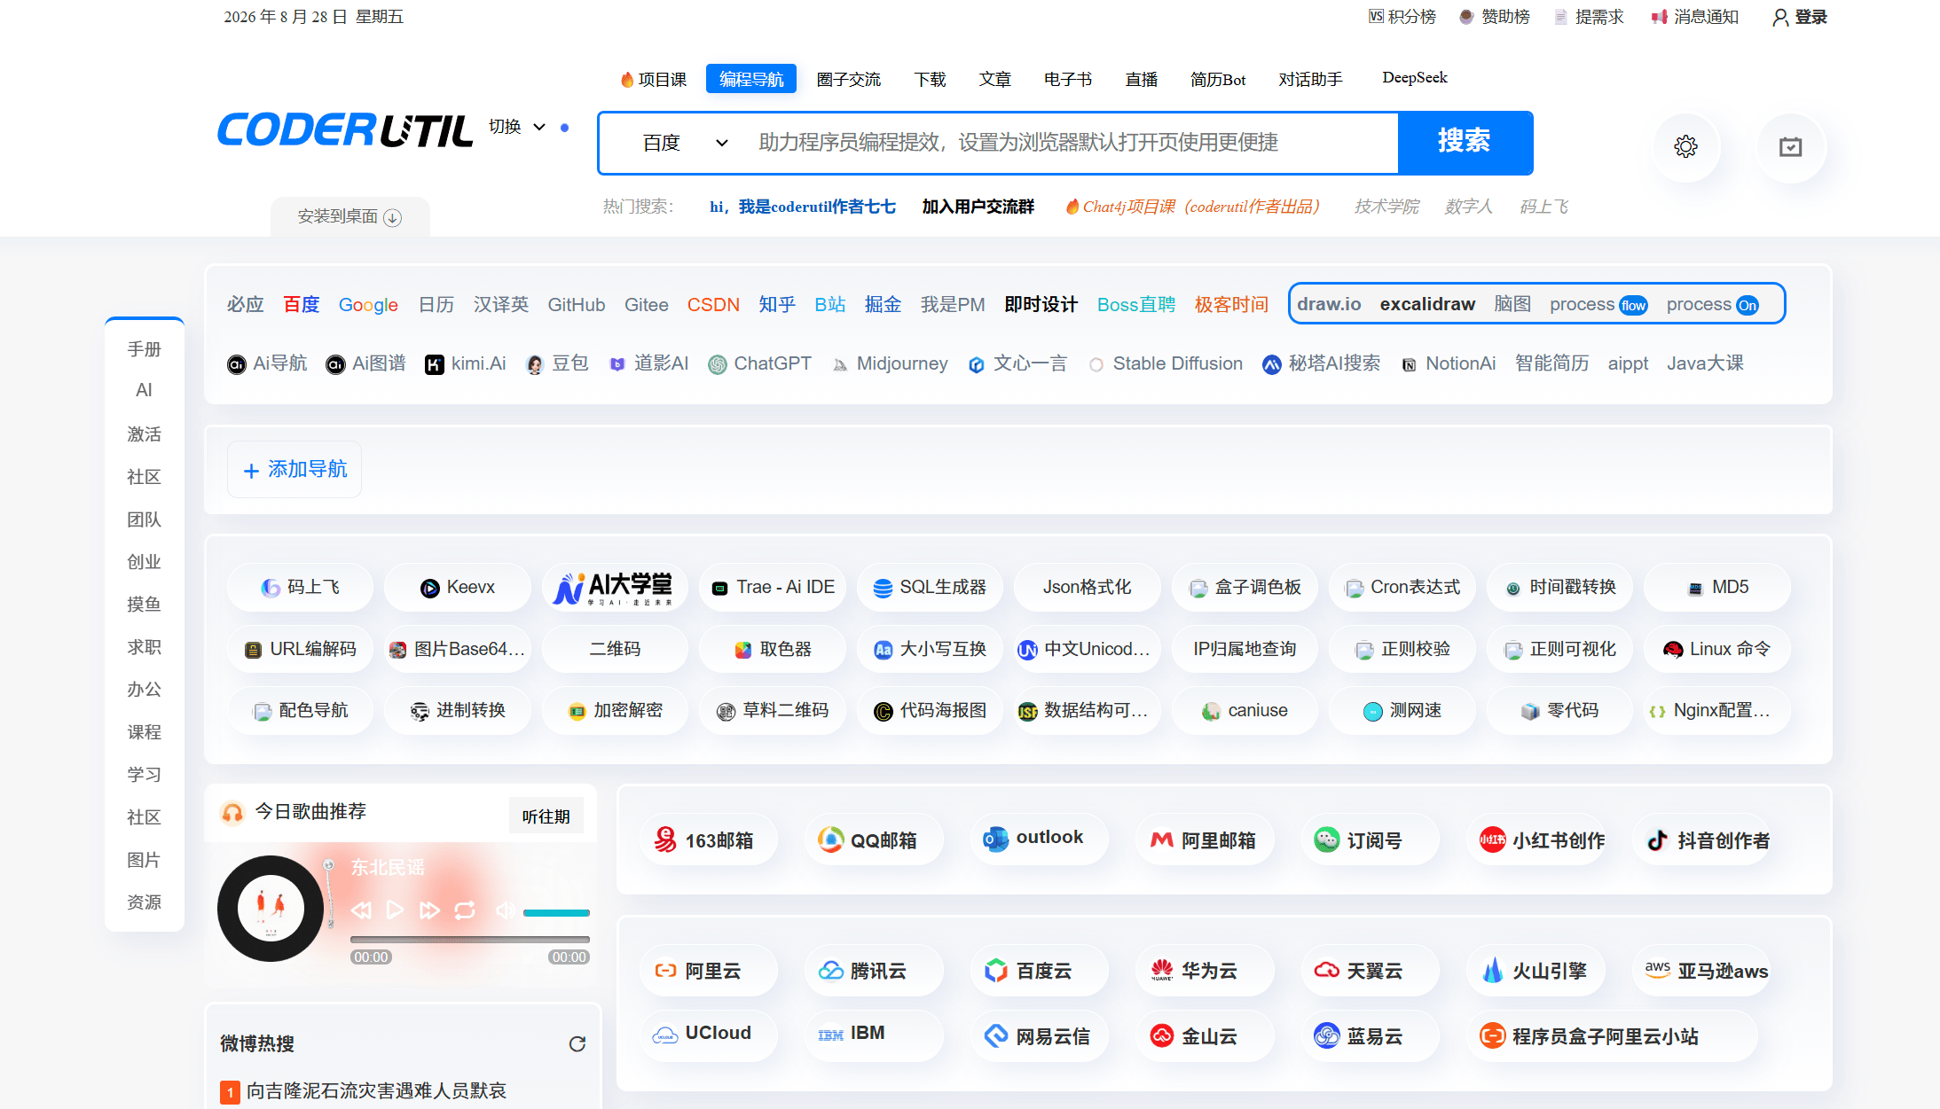Adjust the music volume slider

(556, 912)
